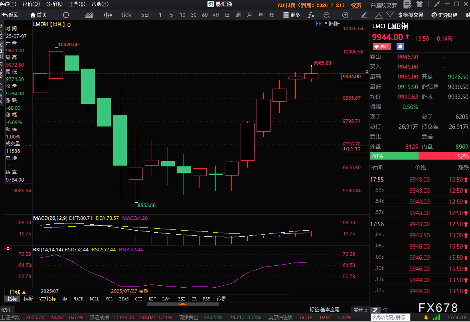Open the 模拟交易 simulated trading button
Viewport: 470px width, 322px height.
[x=411, y=15]
